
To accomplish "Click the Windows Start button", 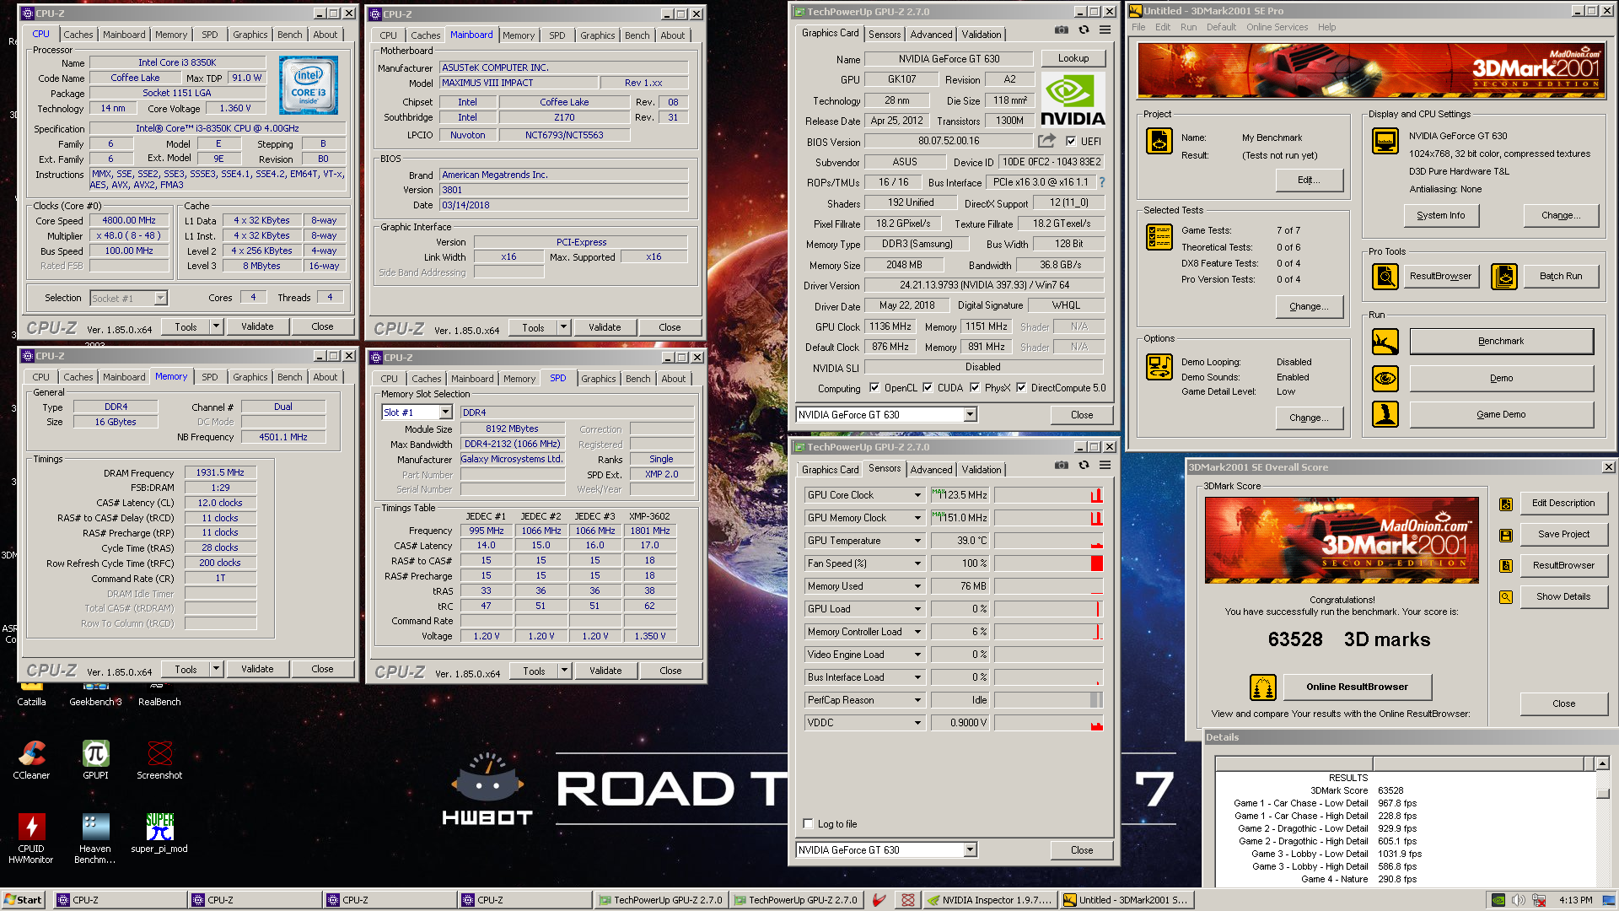I will pyautogui.click(x=23, y=900).
